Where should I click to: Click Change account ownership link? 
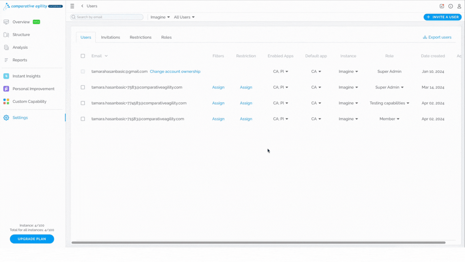175,72
